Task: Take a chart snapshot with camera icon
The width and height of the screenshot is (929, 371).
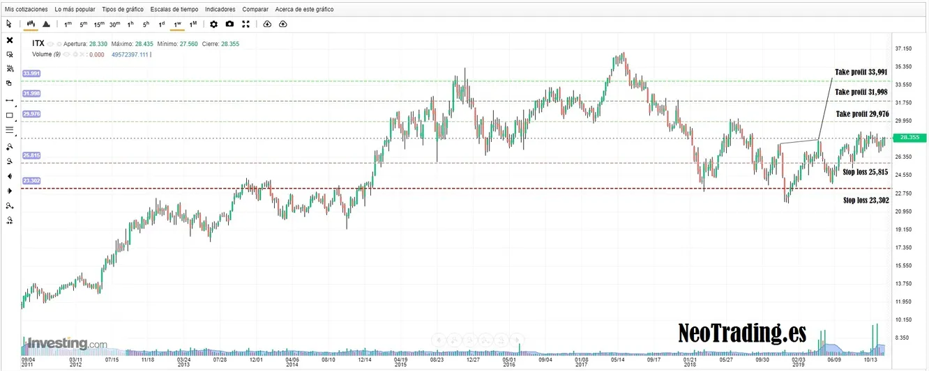Action: (x=229, y=24)
